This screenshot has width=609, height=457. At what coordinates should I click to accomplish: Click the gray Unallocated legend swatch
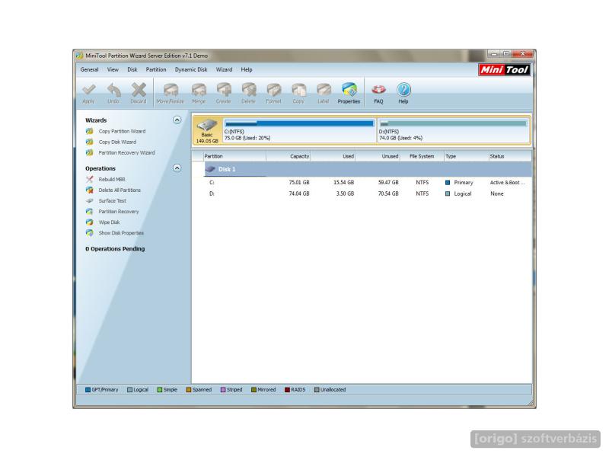pos(317,390)
